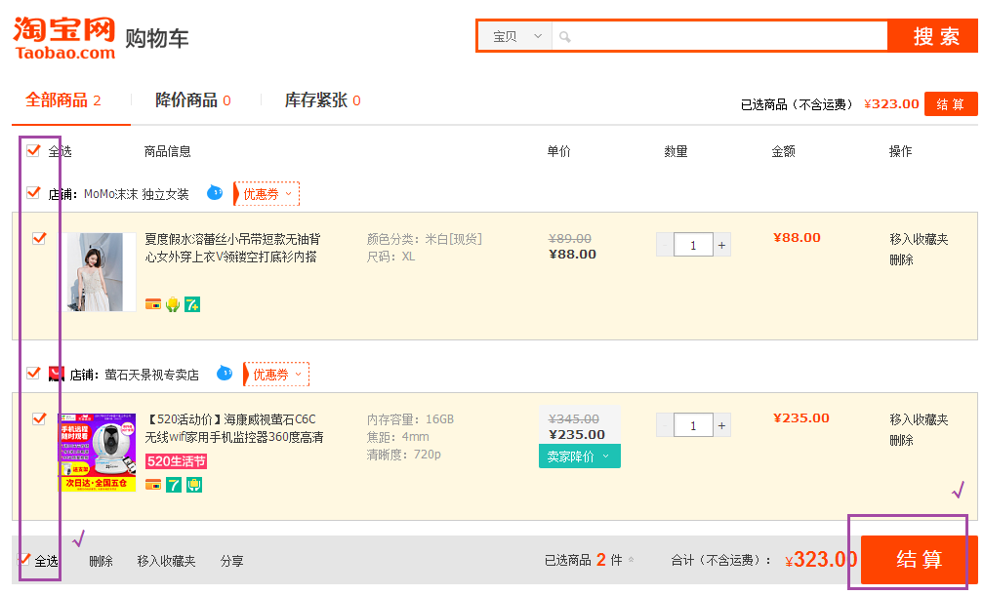Screen dimensions: 984x595
Task: Uncheck the camisole item checkbox
Action: [x=39, y=238]
